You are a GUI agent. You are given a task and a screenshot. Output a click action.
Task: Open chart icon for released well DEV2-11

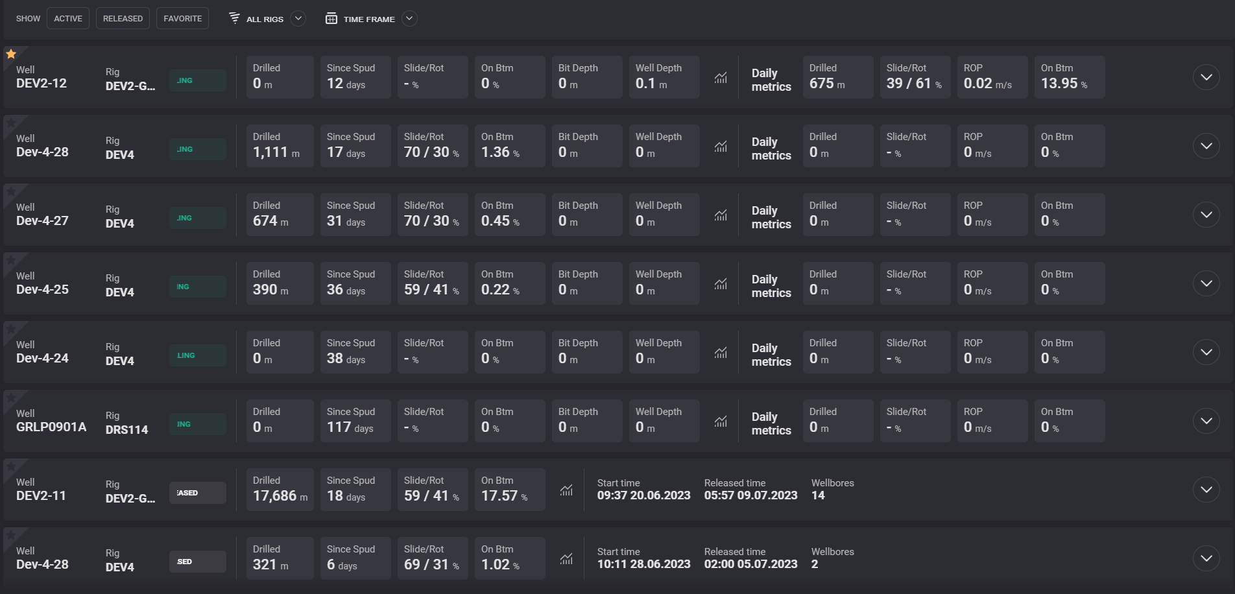pos(566,490)
